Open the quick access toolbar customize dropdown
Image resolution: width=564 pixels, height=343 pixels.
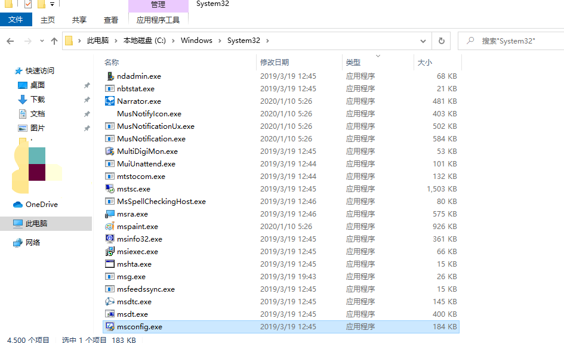tap(53, 4)
